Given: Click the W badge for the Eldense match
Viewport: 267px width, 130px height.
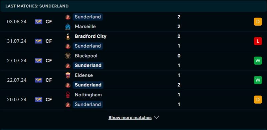Looking at the screenshot, I should [258, 80].
